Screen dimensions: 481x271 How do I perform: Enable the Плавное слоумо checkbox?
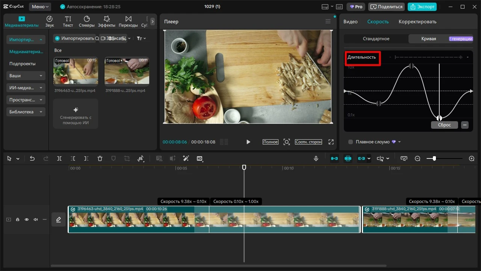pyautogui.click(x=351, y=142)
